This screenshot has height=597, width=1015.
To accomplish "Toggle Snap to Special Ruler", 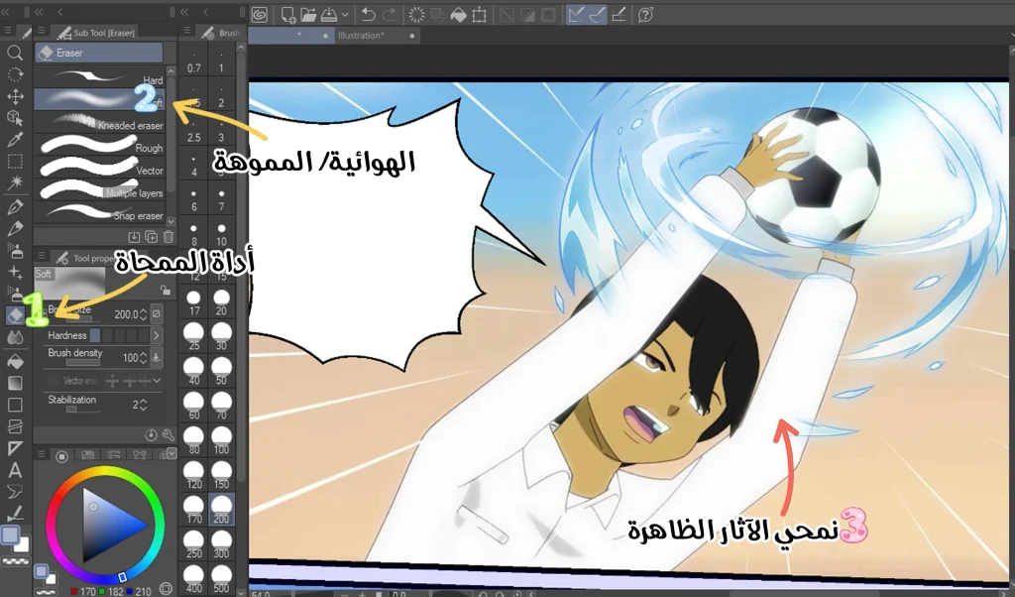I will coord(596,14).
